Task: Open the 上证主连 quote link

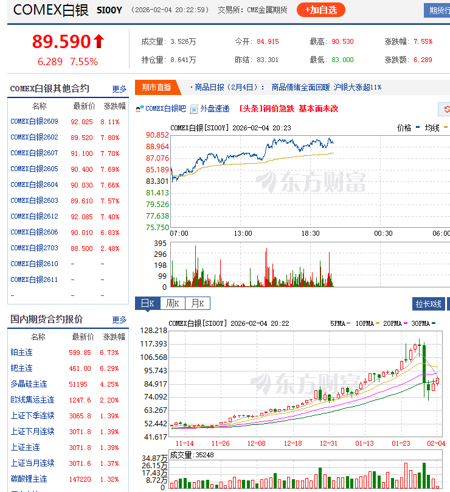Action: tap(26, 448)
